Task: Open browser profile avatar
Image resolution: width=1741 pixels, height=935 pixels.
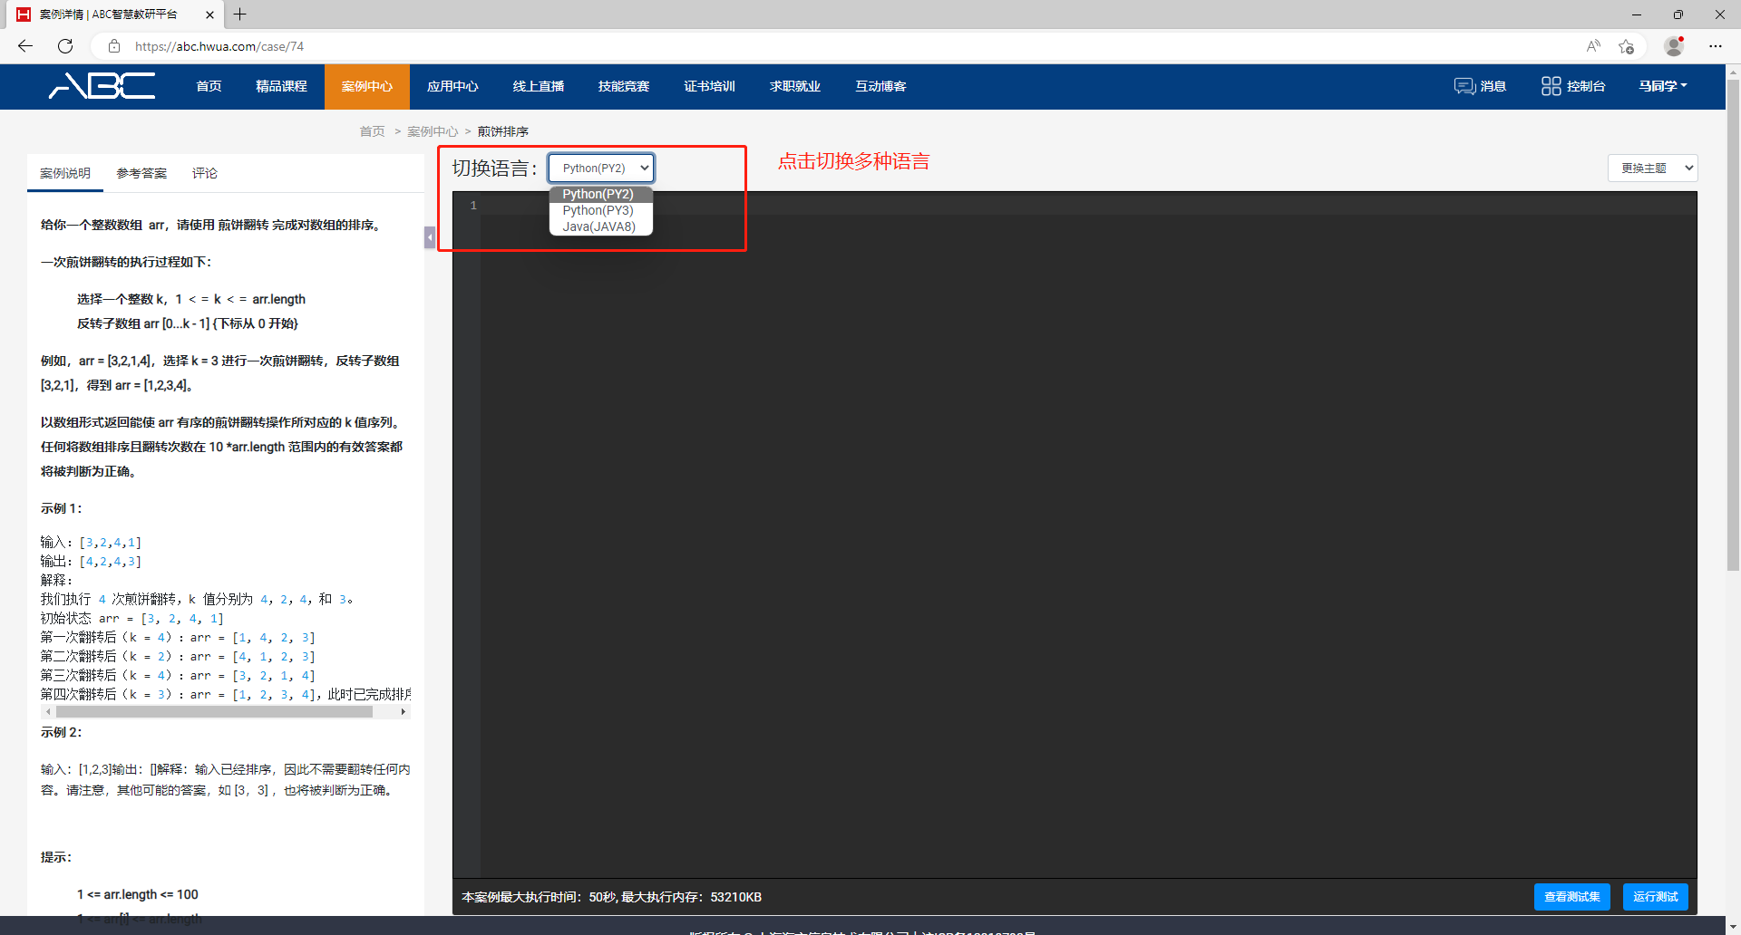Action: [x=1674, y=46]
